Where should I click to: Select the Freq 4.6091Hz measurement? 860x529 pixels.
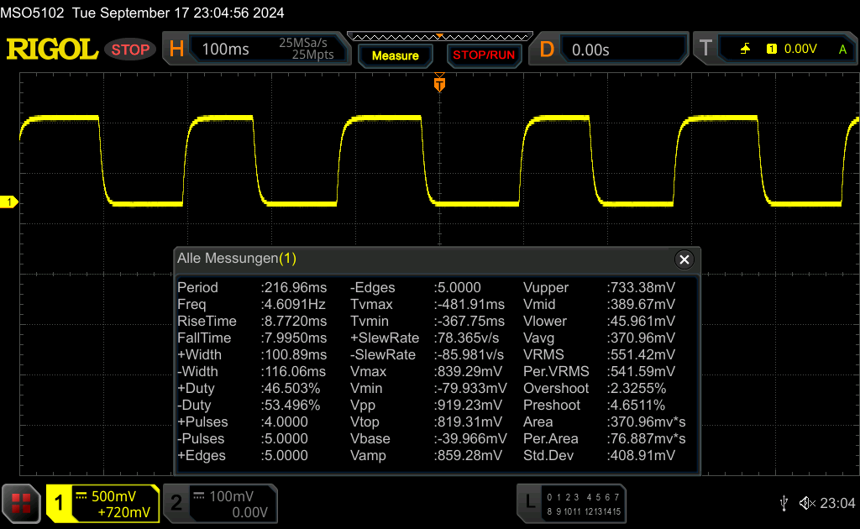click(x=251, y=304)
